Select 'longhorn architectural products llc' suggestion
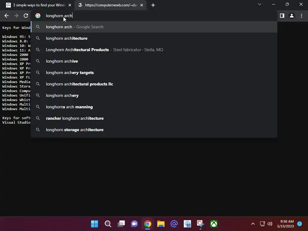This screenshot has width=308, height=231. pos(154,84)
